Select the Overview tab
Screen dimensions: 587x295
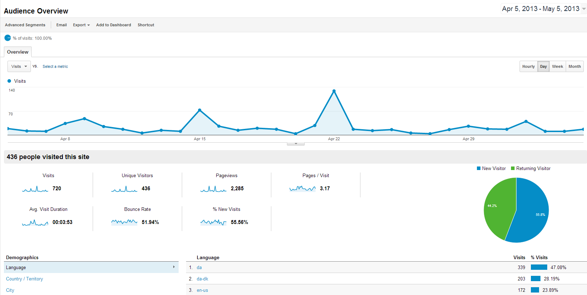point(18,52)
